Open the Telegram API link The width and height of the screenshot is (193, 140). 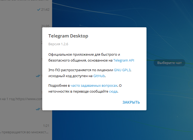point(123,60)
